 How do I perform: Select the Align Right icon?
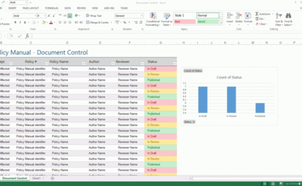[x=70, y=22]
